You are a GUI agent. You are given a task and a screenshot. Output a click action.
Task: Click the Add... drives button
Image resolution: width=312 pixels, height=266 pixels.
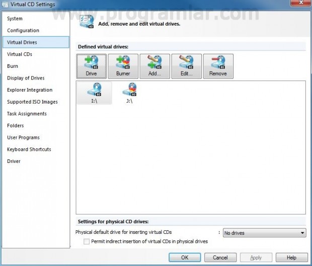click(x=155, y=66)
